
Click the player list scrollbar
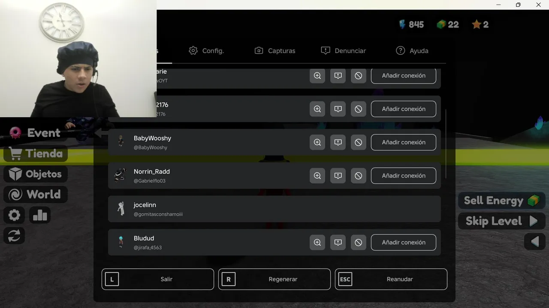446,144
